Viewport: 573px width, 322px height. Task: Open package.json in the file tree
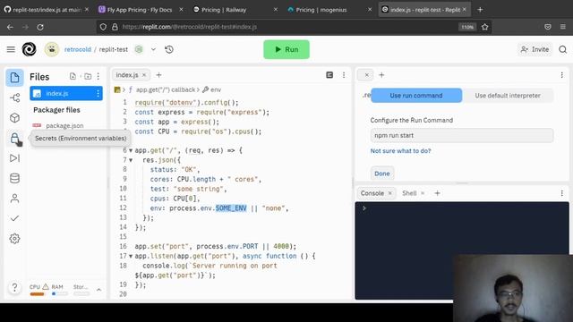64,125
